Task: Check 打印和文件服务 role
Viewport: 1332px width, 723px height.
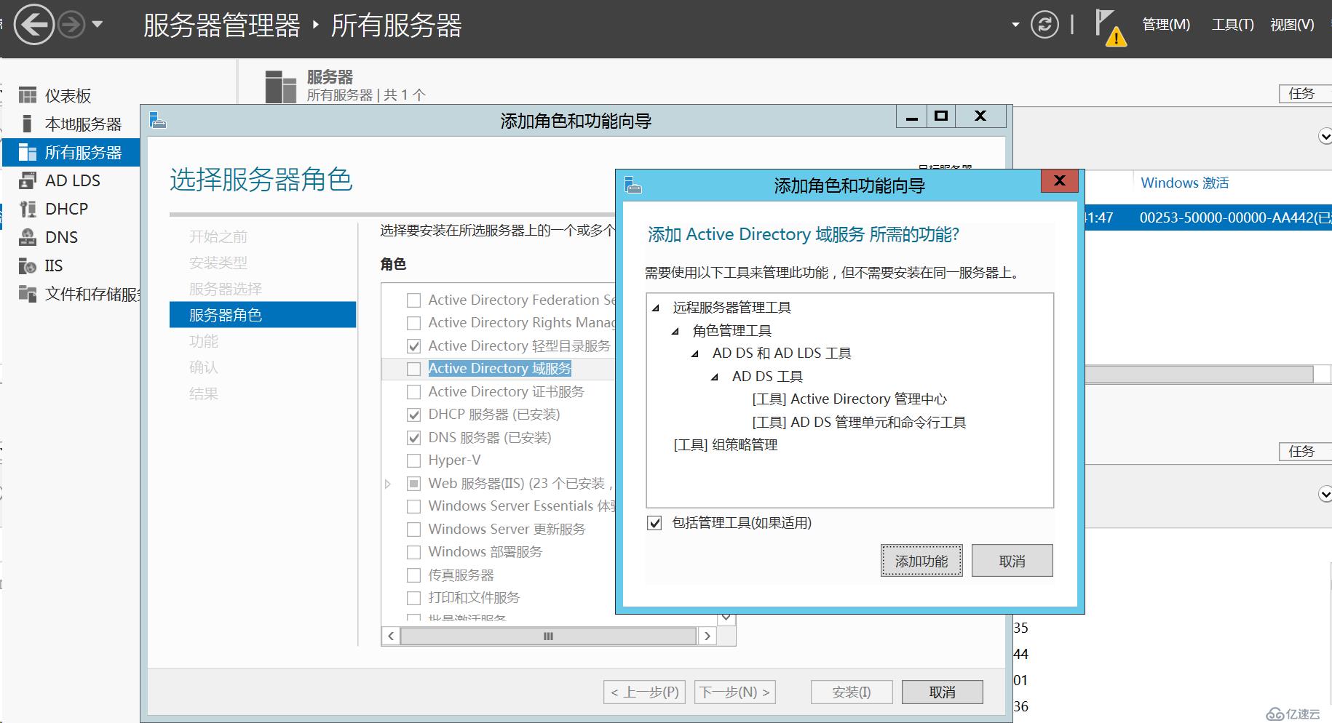Action: click(413, 598)
